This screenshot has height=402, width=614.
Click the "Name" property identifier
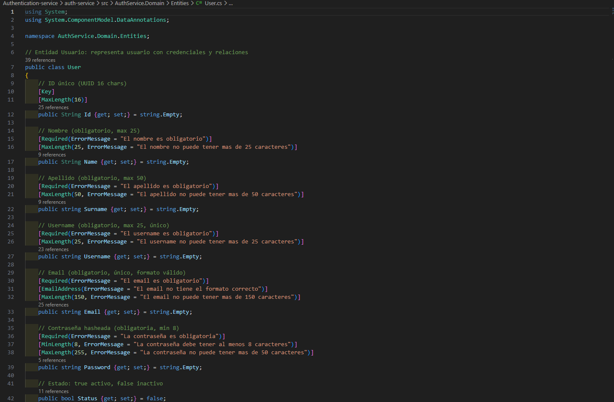[x=90, y=162]
